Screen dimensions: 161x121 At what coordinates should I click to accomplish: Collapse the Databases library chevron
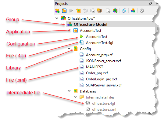coord(69,91)
